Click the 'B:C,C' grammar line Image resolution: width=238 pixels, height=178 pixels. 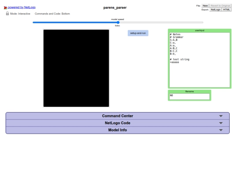(x=174, y=51)
